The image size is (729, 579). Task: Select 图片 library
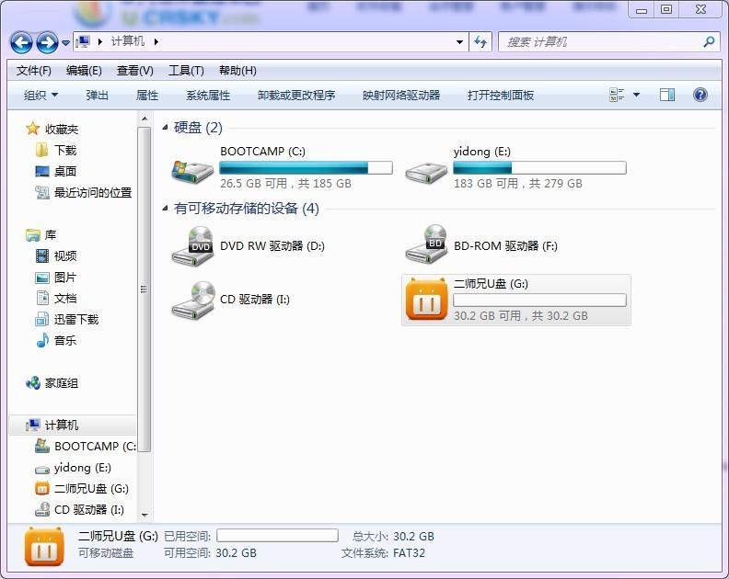(x=56, y=278)
